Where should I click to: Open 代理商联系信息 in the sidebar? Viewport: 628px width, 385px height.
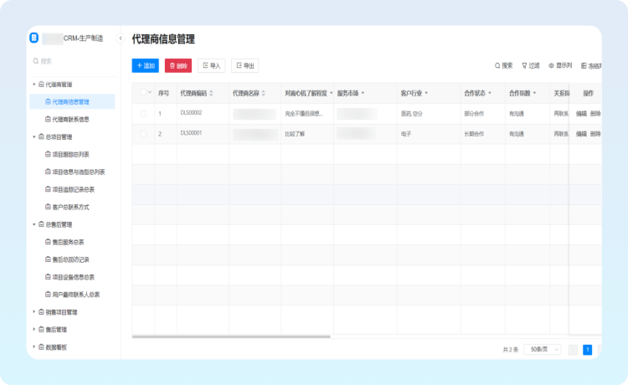70,119
